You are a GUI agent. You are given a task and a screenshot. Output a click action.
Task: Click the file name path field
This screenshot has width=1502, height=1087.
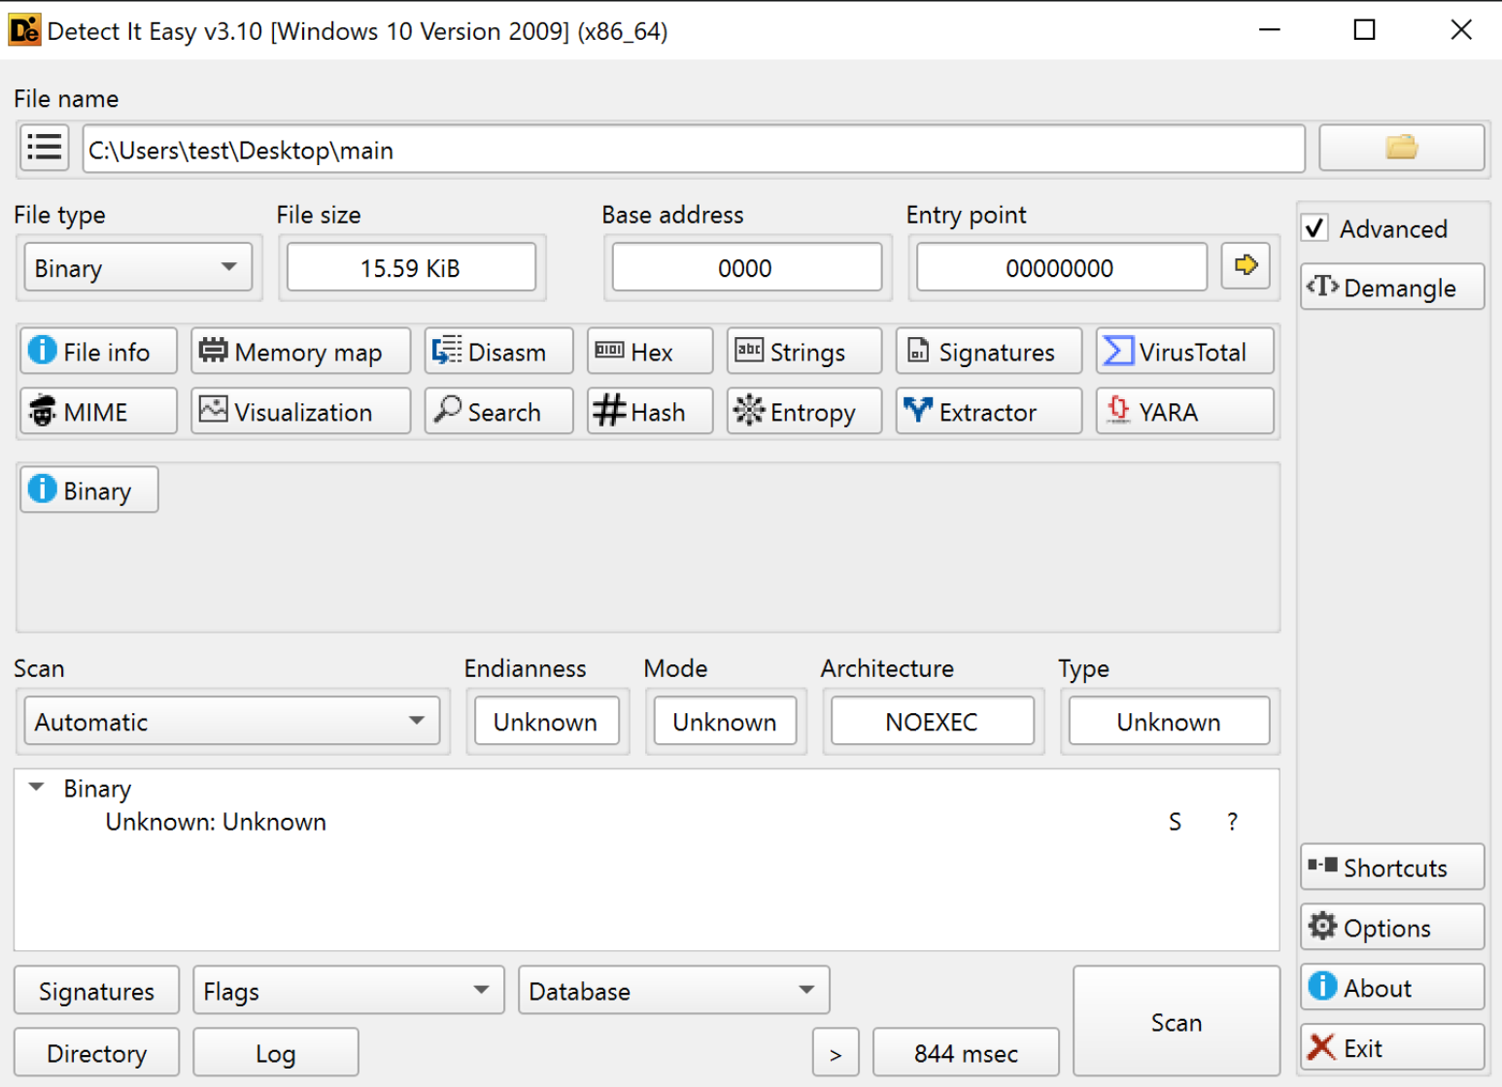click(x=692, y=151)
